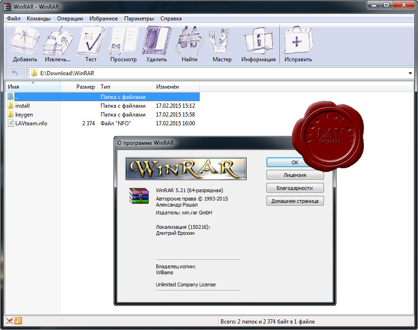Select the keygen folder name
Image resolution: width=418 pixels, height=330 pixels.
(x=24, y=115)
